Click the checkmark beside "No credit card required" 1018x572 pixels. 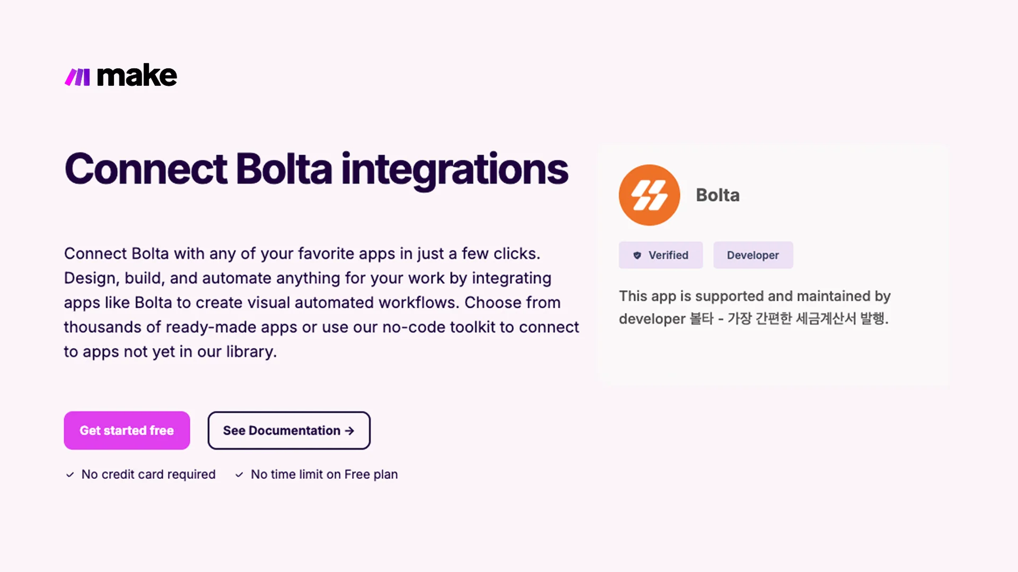(70, 475)
